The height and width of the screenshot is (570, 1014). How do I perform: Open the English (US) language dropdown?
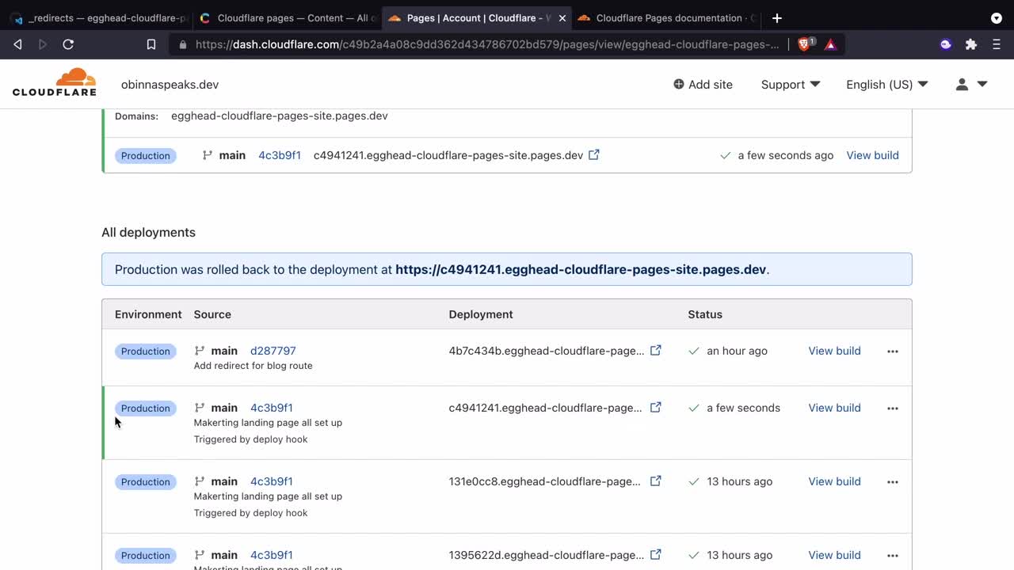click(886, 84)
